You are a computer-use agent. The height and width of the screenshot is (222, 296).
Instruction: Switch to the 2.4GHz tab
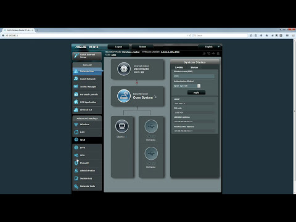pos(179,67)
